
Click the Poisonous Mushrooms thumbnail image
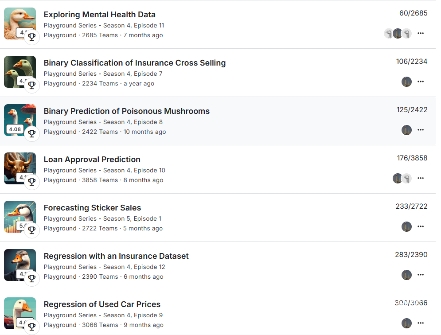pos(20,120)
